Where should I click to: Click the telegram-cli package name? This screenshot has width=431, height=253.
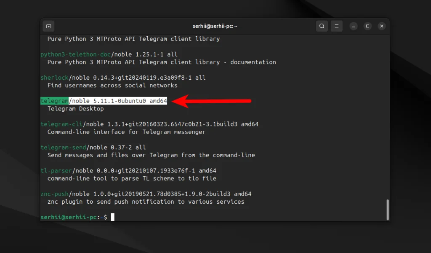[x=61, y=124]
